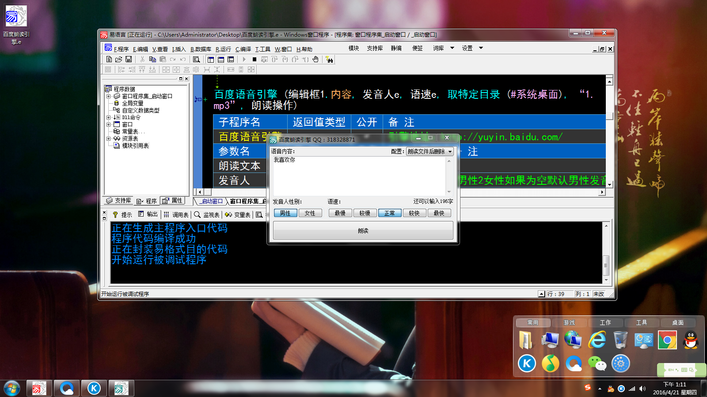707x397 pixels.
Task: Click the volume speaker tray icon
Action: (x=642, y=389)
